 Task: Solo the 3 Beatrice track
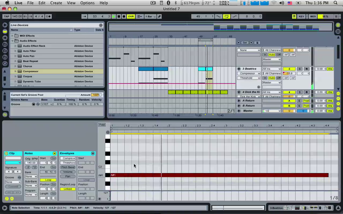click(300, 69)
